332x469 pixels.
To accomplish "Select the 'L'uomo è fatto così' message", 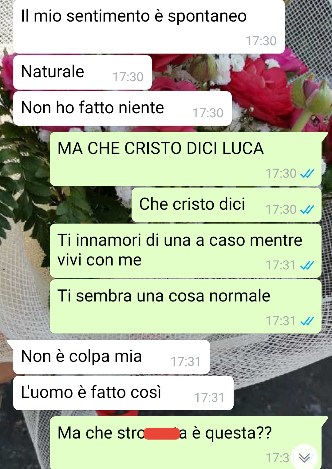I will (123, 393).
